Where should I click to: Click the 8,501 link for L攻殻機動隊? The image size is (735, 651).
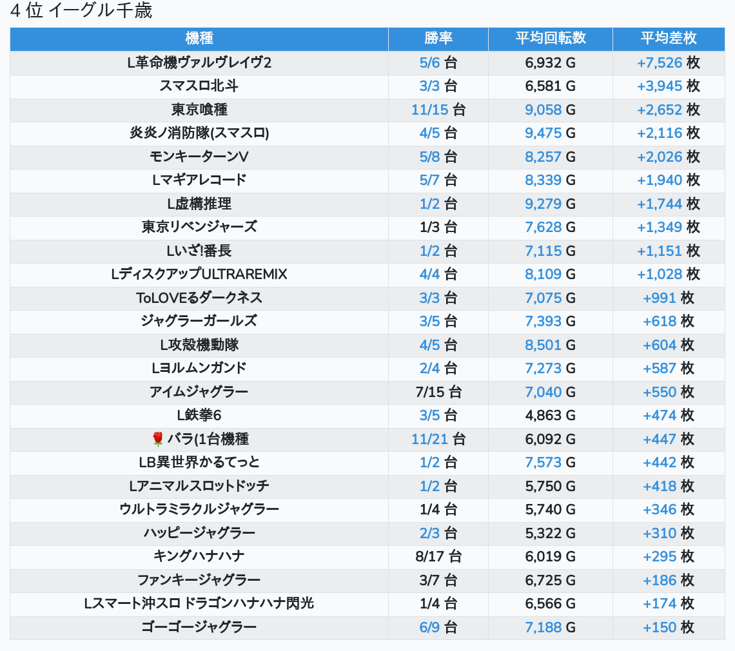pyautogui.click(x=543, y=345)
